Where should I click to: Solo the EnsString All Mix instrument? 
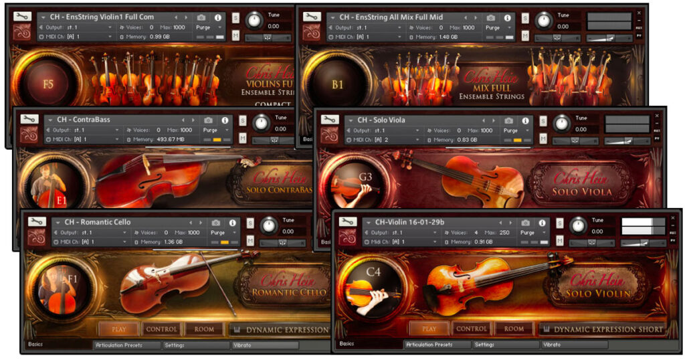[x=526, y=18]
